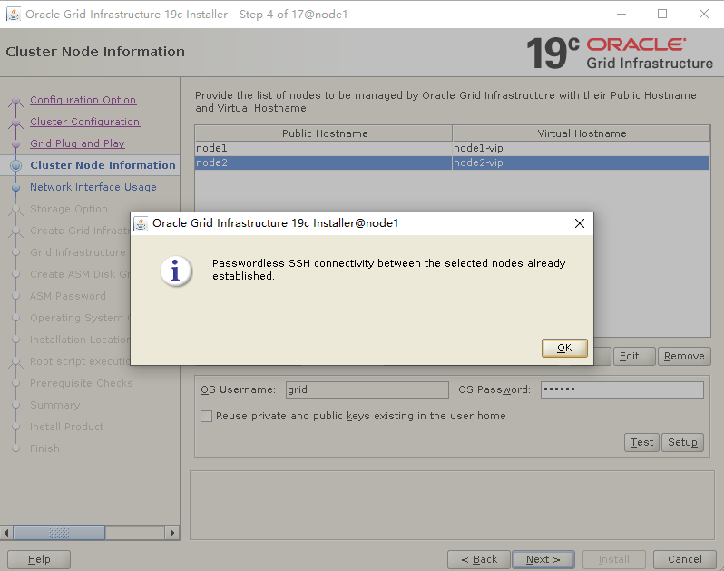Click the Oracle 19c Grid Infrastructure logo

[x=620, y=54]
